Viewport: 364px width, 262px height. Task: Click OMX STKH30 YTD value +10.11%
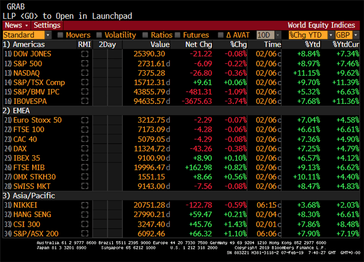click(306, 177)
